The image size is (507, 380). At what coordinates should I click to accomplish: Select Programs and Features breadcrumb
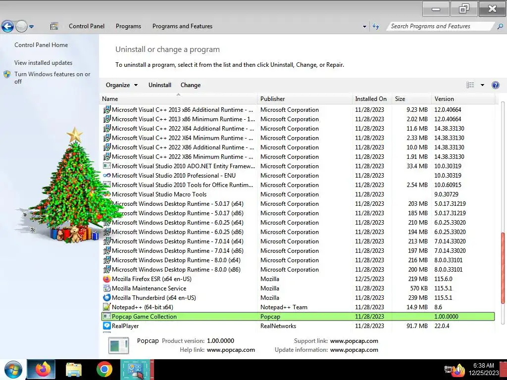182,26
